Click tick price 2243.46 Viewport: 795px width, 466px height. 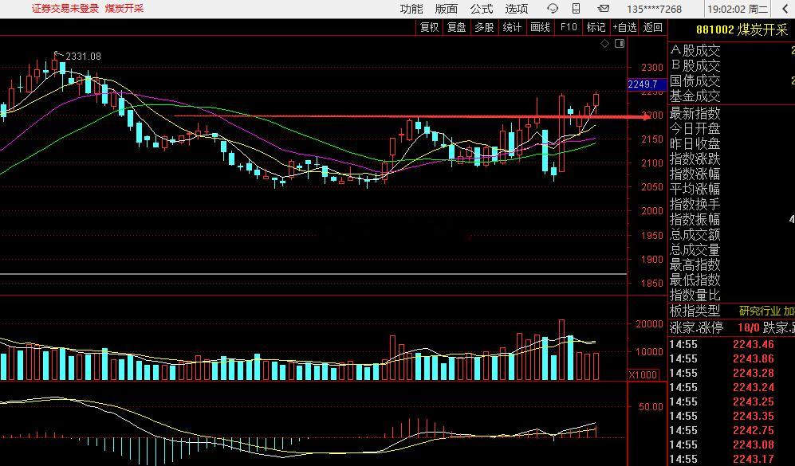pyautogui.click(x=754, y=345)
